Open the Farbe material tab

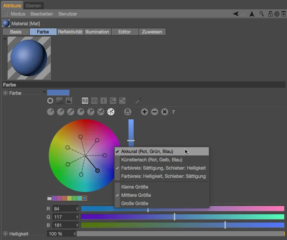(43, 32)
